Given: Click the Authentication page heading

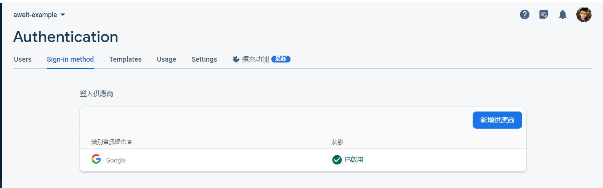Looking at the screenshot, I should [66, 37].
